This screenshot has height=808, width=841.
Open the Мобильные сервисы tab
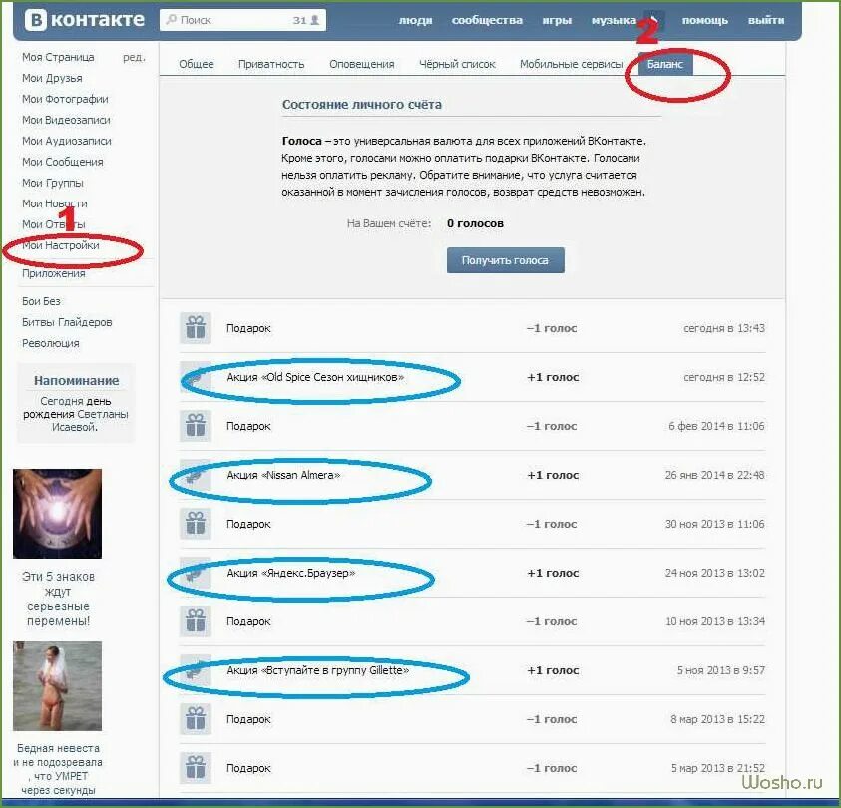[572, 64]
